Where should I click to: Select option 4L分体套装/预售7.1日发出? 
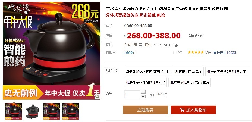pyautogui.click(x=226, y=71)
